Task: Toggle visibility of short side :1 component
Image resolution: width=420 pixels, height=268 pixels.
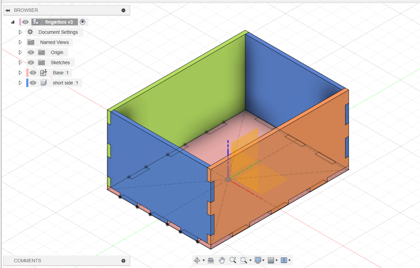Action: point(33,83)
